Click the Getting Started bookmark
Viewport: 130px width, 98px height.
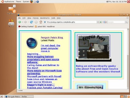coord(26,27)
